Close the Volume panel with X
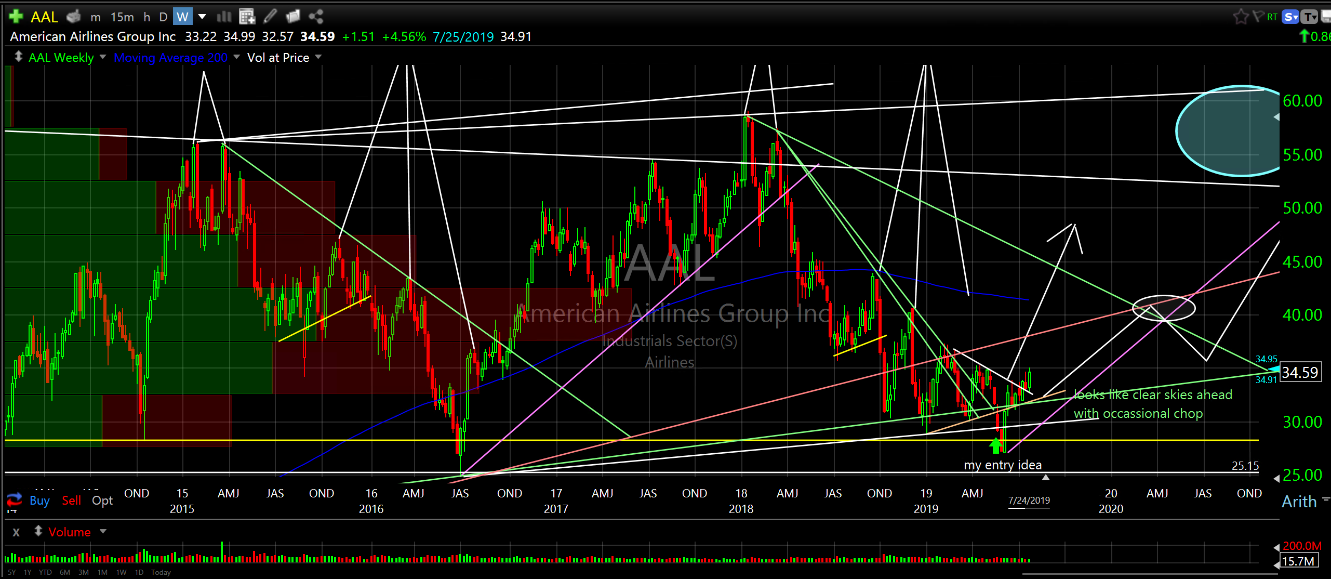Screen dimensions: 1331x579 (16, 532)
